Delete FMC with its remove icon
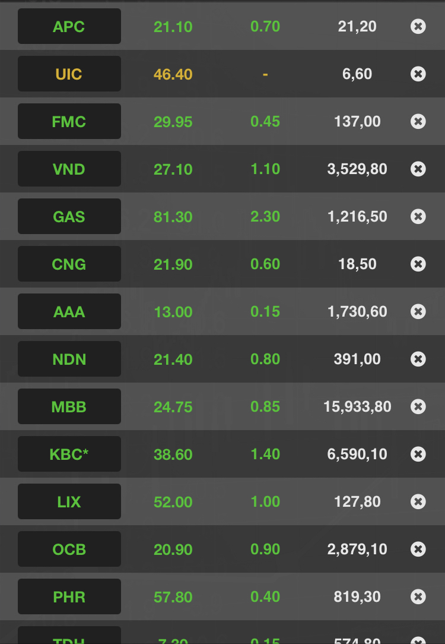 point(418,122)
